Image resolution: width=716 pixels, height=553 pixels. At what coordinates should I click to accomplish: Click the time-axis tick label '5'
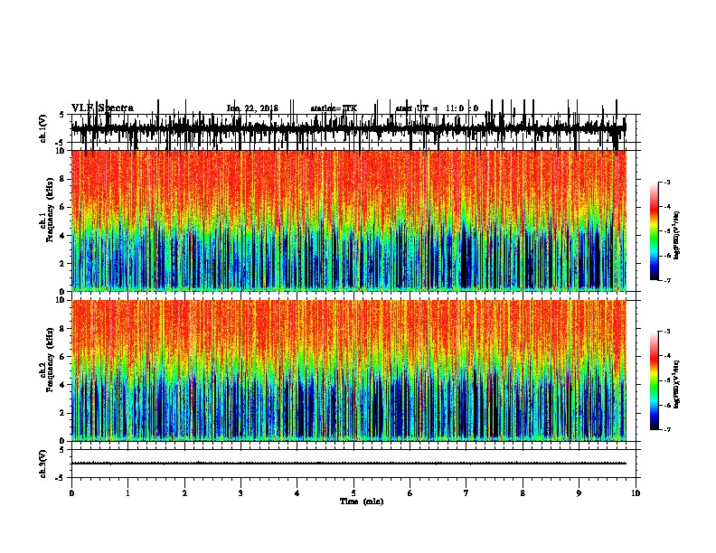point(353,493)
